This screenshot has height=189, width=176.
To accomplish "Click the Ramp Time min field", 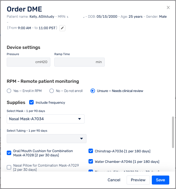I will [80, 62].
